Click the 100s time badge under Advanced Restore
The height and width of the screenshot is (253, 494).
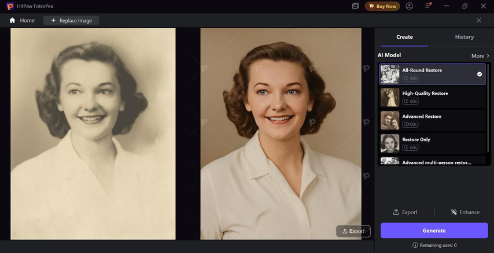(411, 124)
